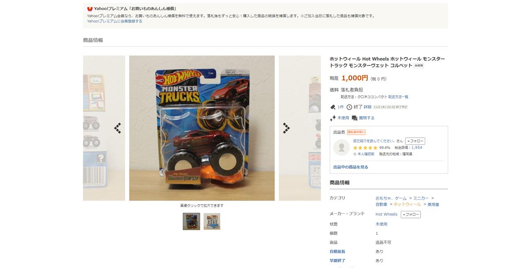The width and height of the screenshot is (531, 268).
Task: Click the speech bubble question icon
Action: pyautogui.click(x=355, y=118)
